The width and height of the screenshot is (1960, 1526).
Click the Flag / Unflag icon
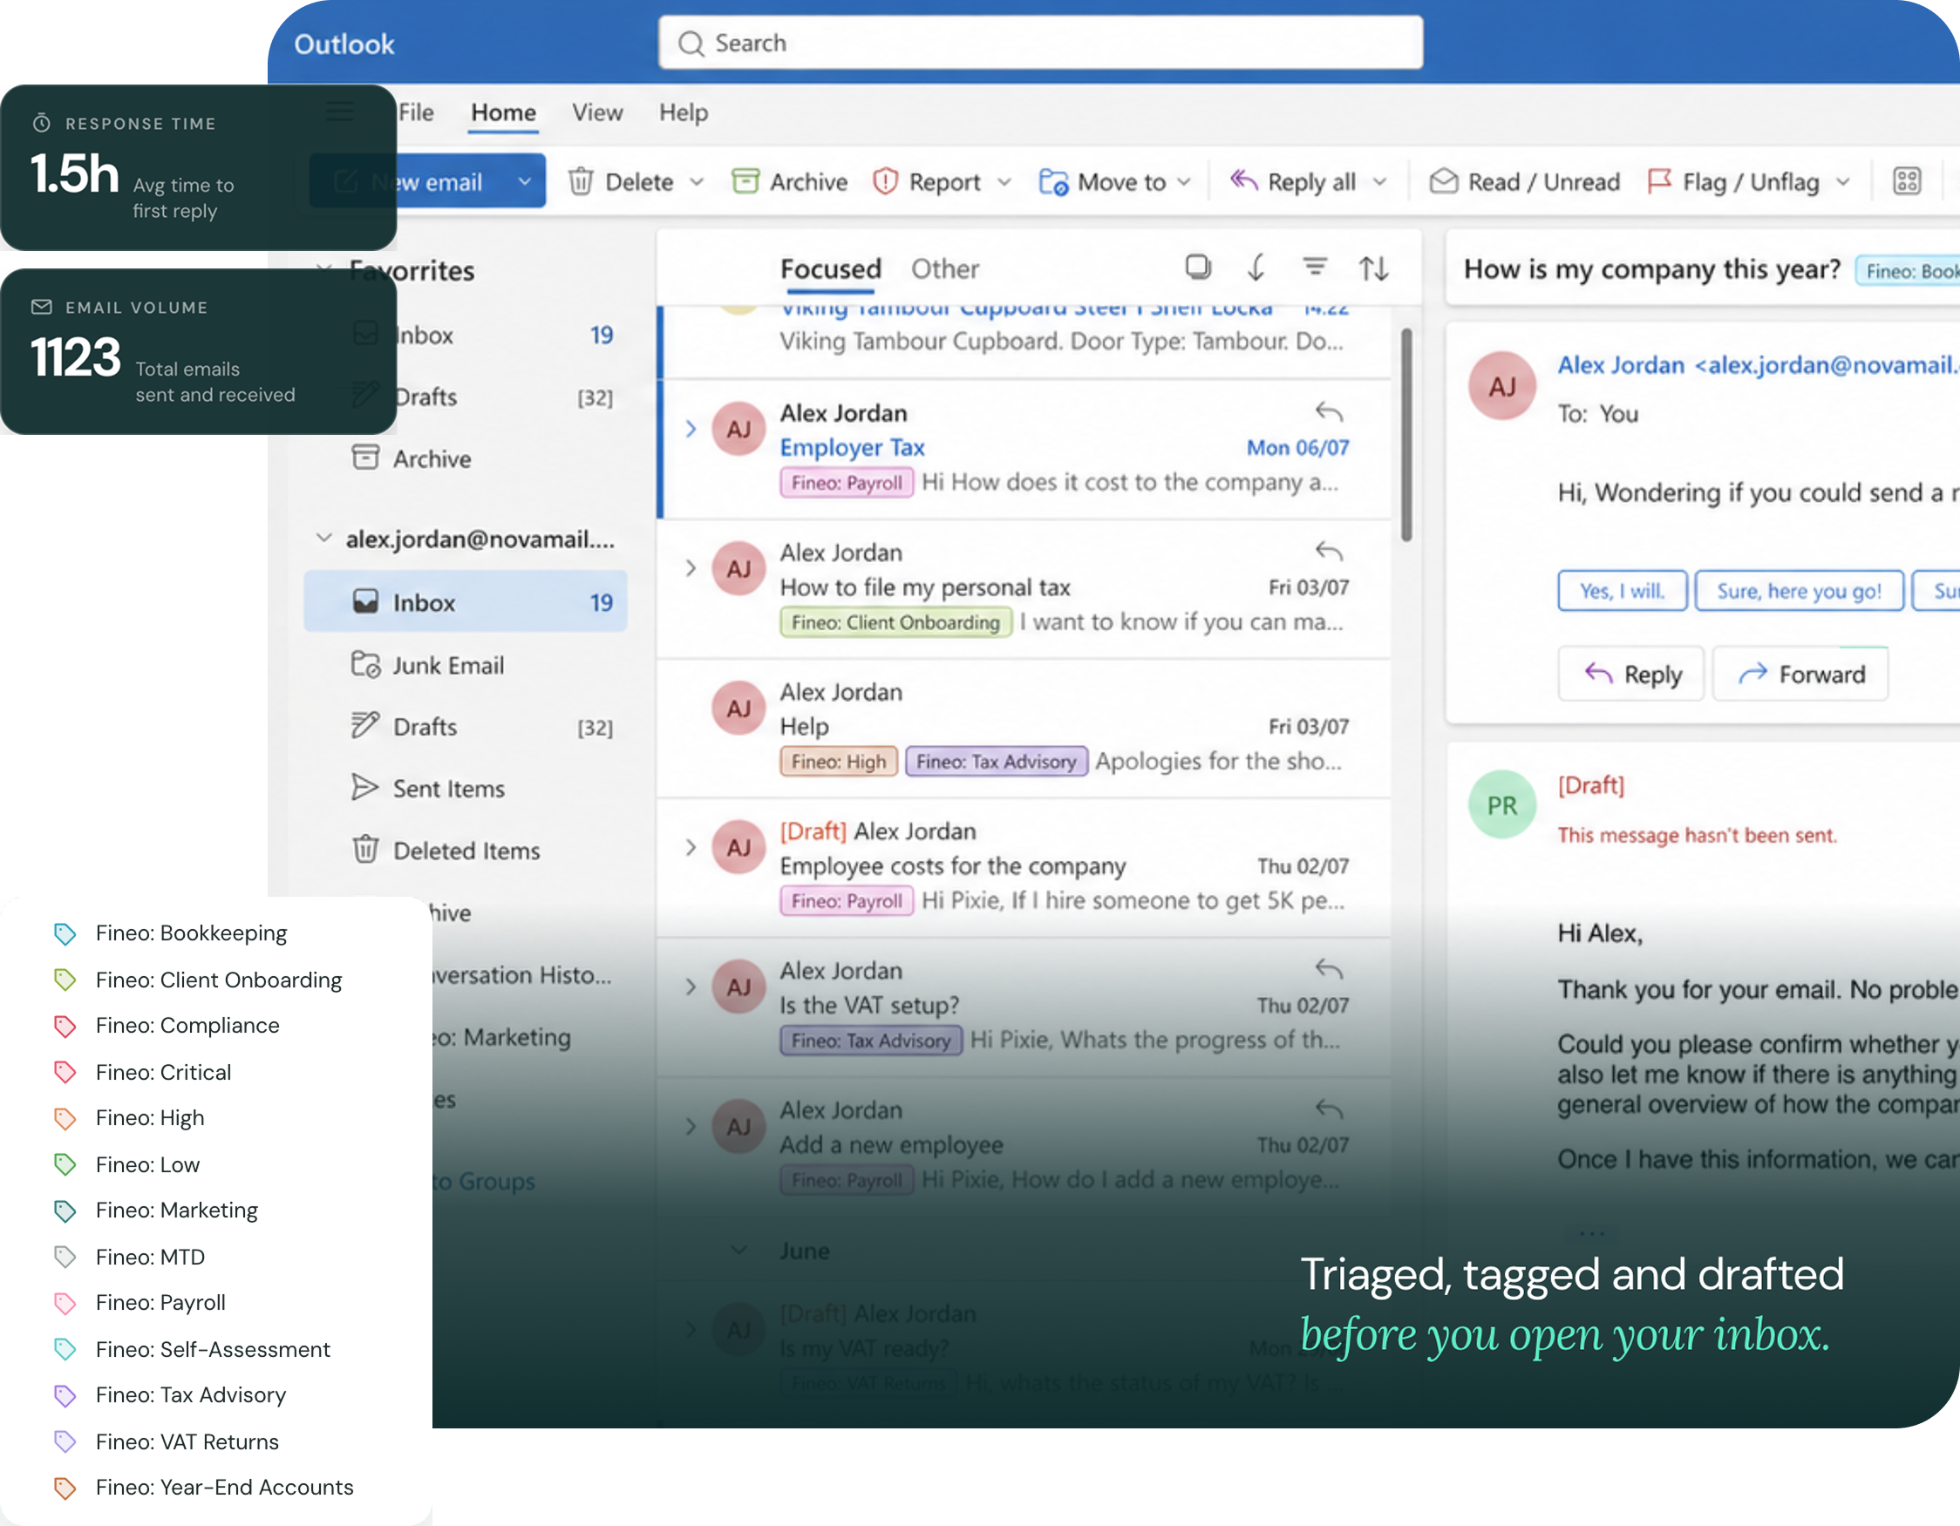coord(1659,181)
